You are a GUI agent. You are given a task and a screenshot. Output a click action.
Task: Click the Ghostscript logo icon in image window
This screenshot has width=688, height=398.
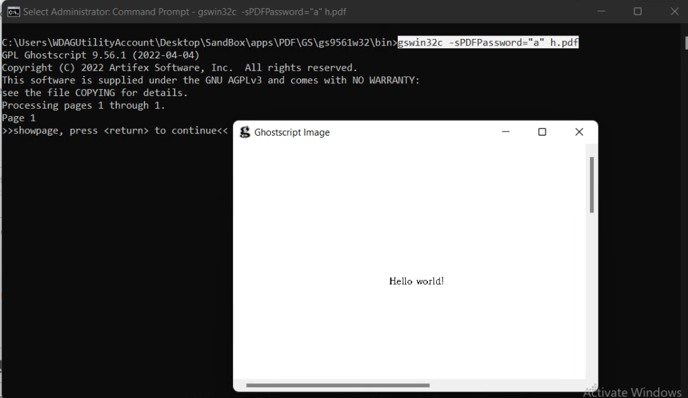coord(245,132)
